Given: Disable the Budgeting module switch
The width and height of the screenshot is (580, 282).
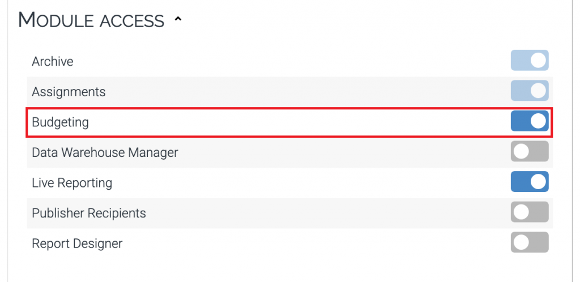Looking at the screenshot, I should [530, 121].
